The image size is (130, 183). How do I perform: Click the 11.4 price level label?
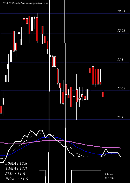(120, 117)
